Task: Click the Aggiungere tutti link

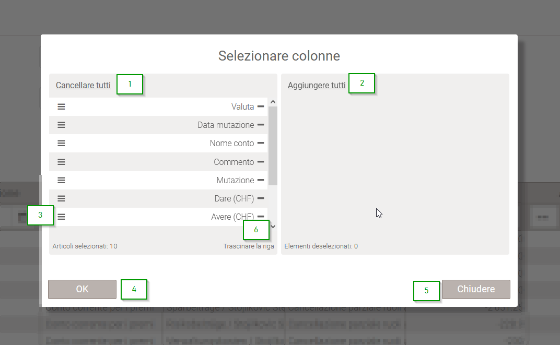Action: [317, 85]
